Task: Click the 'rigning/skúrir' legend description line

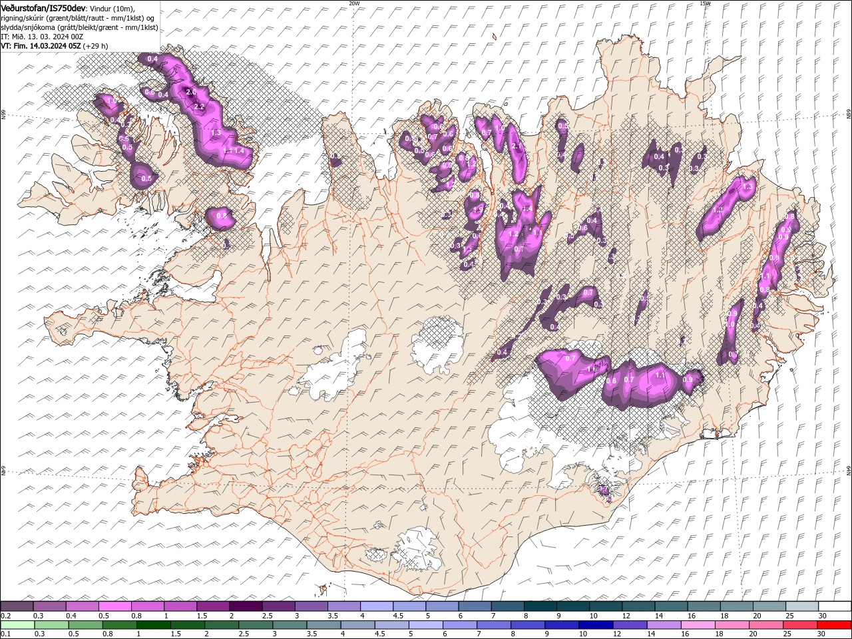Action: (x=78, y=17)
